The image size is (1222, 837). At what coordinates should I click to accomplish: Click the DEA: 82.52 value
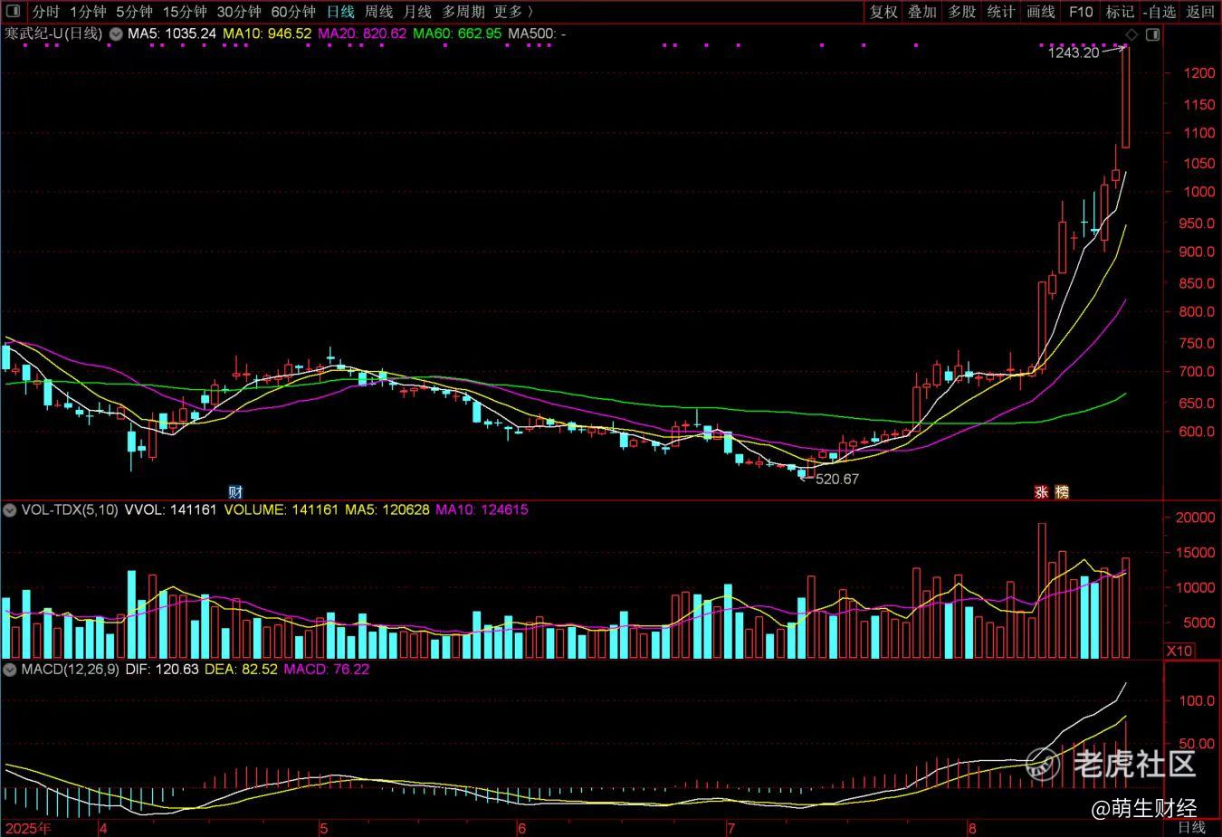click(x=241, y=670)
